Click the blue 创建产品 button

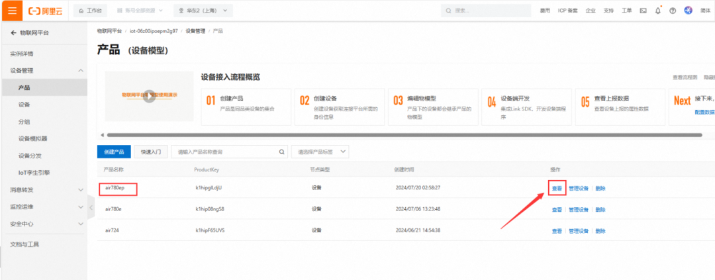(114, 152)
